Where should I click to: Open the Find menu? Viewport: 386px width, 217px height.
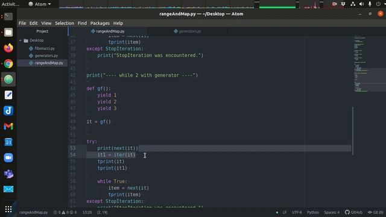[x=82, y=23]
